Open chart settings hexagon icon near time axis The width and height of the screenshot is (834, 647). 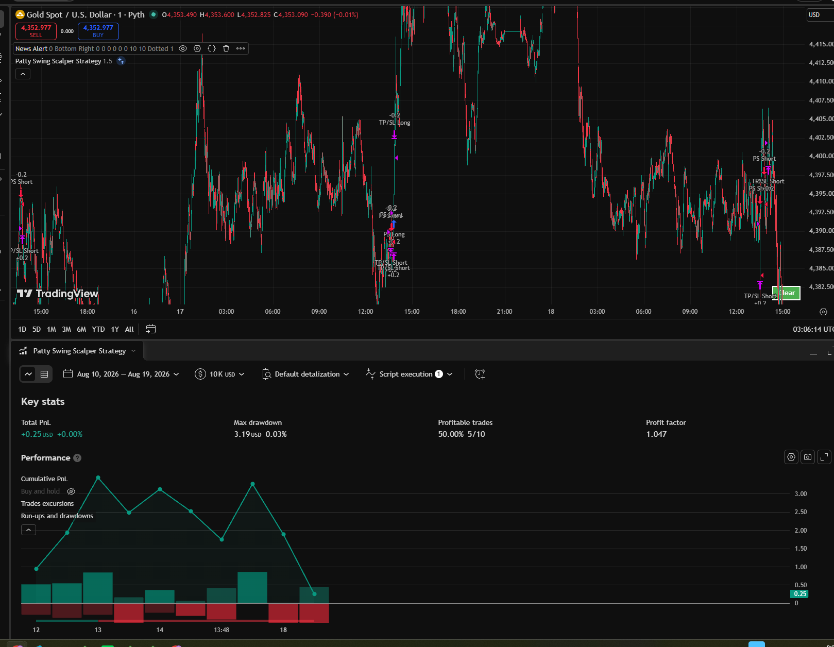tap(823, 312)
